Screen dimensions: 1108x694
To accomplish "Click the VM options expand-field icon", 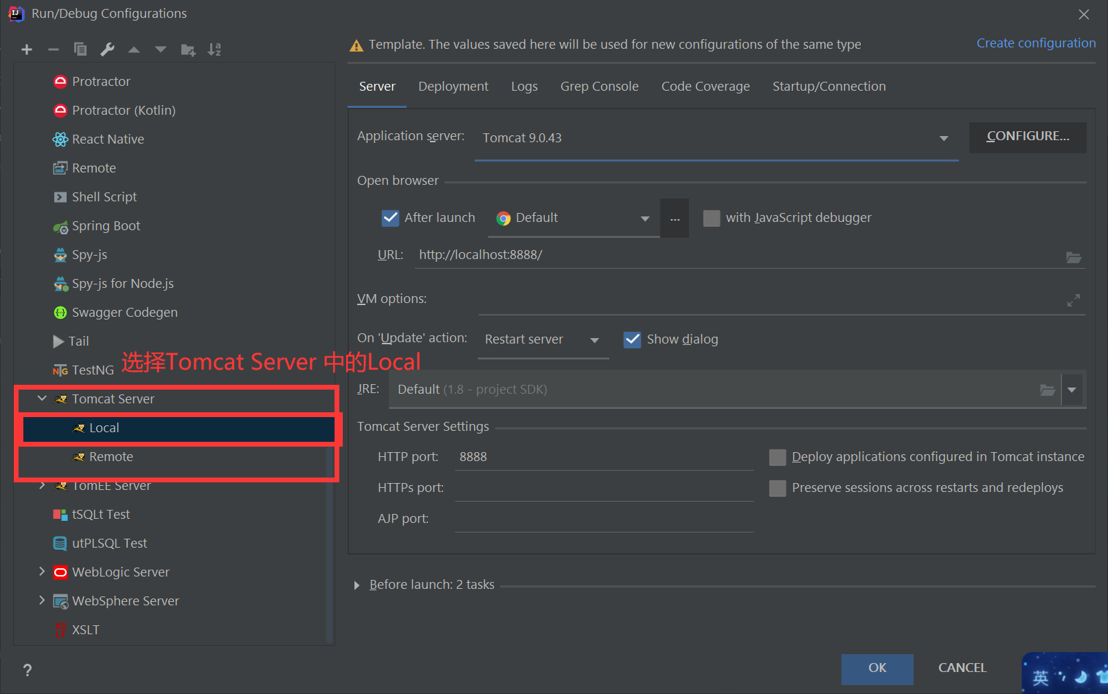I will click(1074, 300).
